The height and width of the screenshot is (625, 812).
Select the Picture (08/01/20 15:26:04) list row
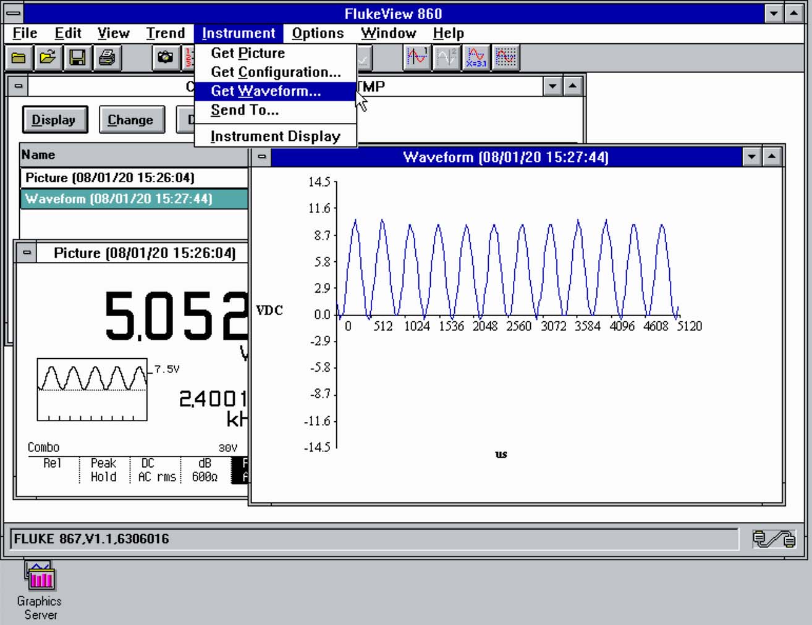pyautogui.click(x=135, y=178)
